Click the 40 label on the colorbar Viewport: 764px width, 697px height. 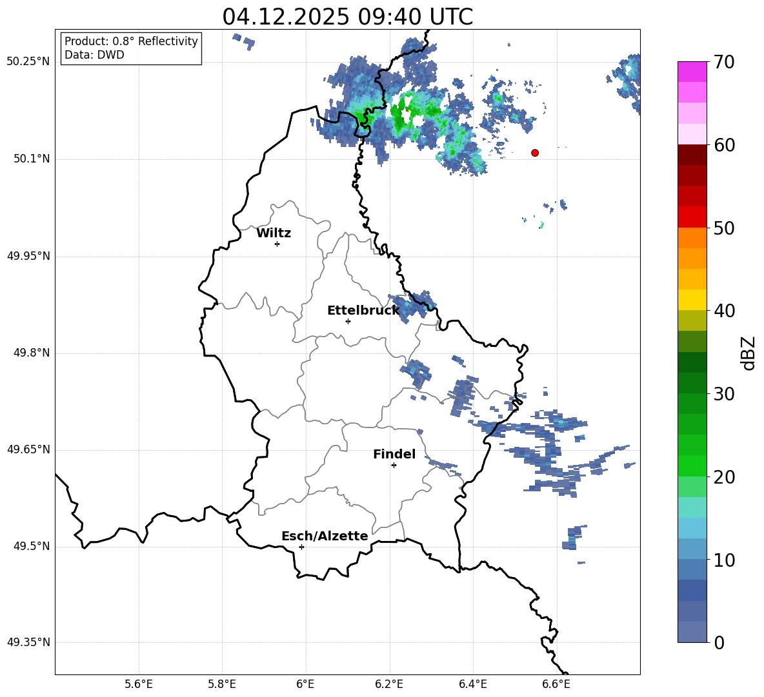pos(724,311)
